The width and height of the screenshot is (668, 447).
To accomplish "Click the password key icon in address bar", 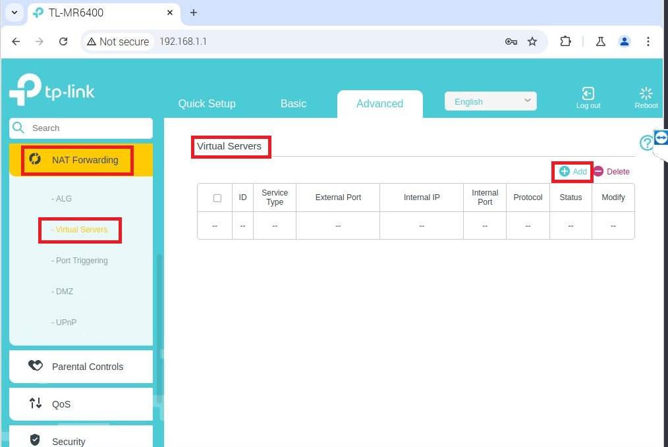I will coord(511,41).
